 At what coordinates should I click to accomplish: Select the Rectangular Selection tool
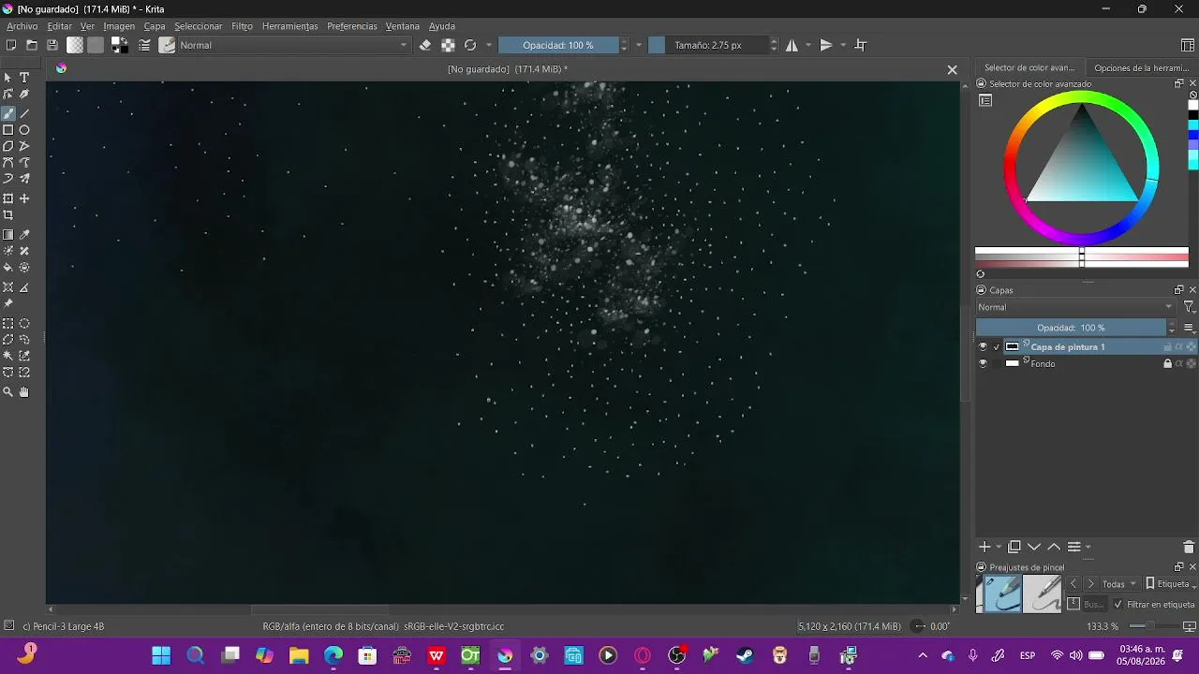coord(8,324)
